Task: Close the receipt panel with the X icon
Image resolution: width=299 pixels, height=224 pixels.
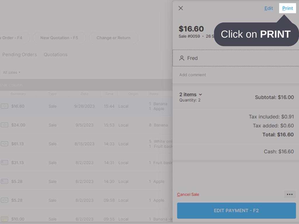Action: [180, 8]
